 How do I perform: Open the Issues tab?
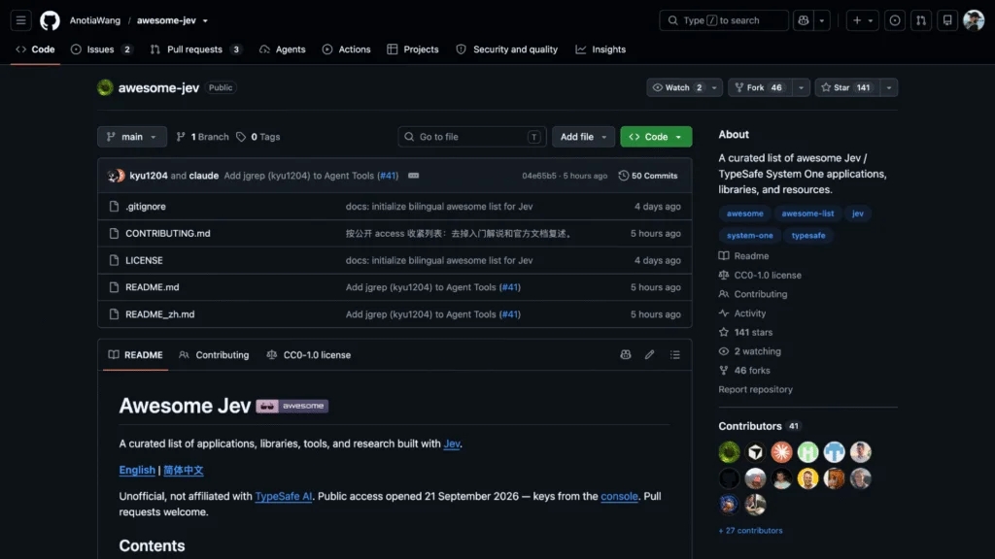point(101,49)
